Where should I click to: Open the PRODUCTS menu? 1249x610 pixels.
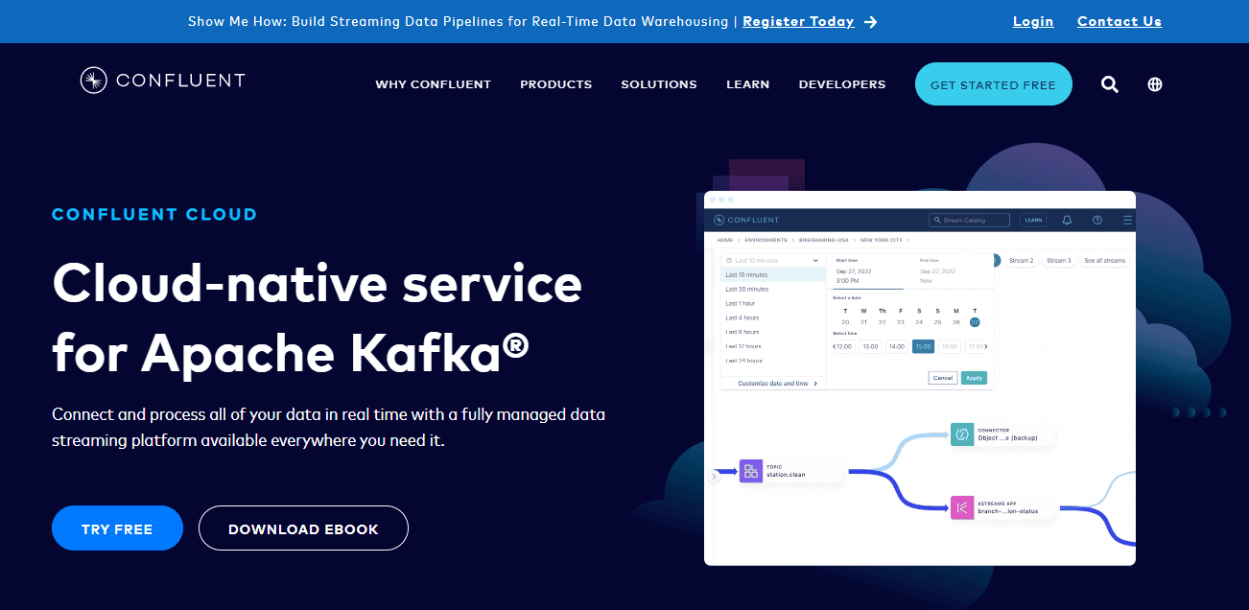click(555, 84)
